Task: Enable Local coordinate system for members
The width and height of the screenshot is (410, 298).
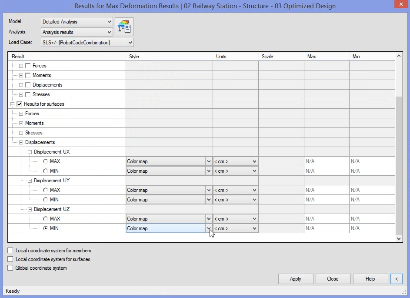Action: (x=10, y=251)
